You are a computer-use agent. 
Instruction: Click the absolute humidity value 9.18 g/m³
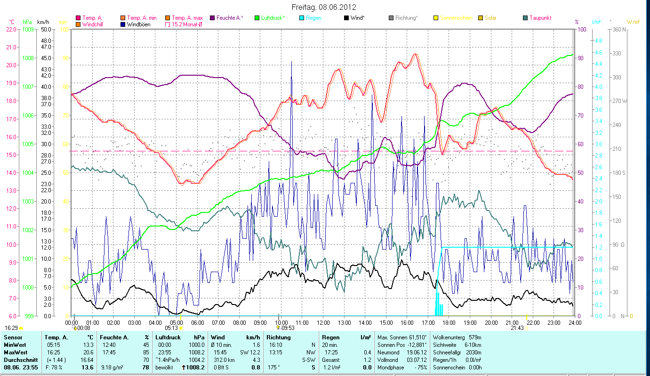pos(113,368)
